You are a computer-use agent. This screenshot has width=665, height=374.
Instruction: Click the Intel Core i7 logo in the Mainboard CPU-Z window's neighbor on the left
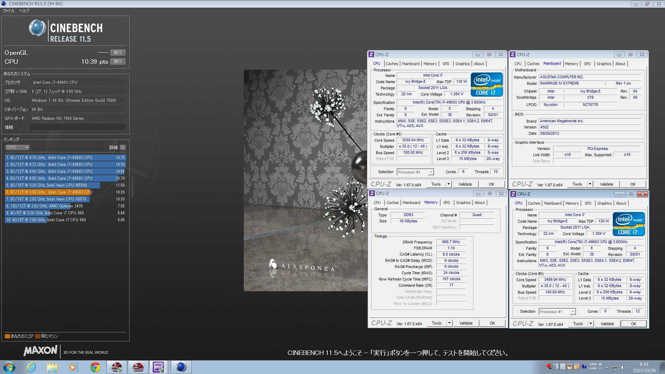[487, 84]
